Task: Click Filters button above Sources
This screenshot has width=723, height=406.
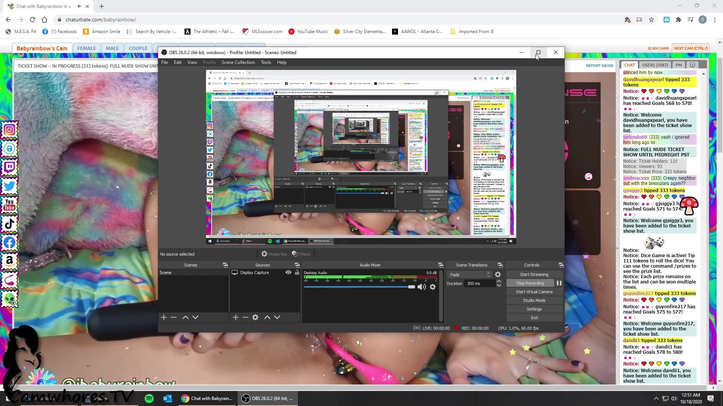Action: (x=301, y=254)
